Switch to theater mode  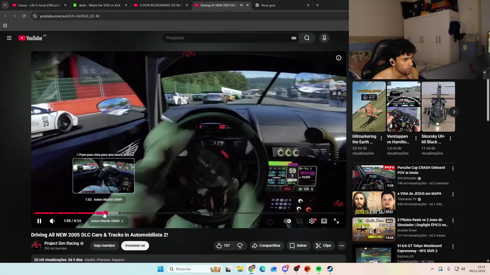[x=324, y=221]
